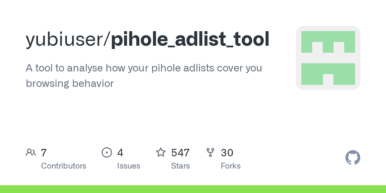Viewport: 386px width, 193px height.
Task: Click the fork branch icon
Action: click(210, 152)
